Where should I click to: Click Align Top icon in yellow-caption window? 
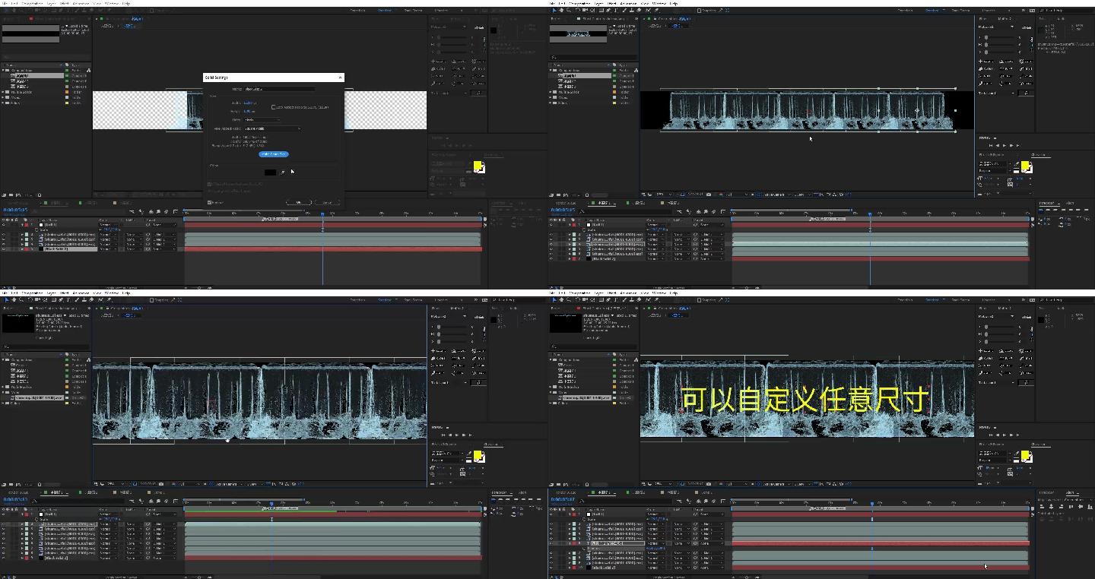1071,507
